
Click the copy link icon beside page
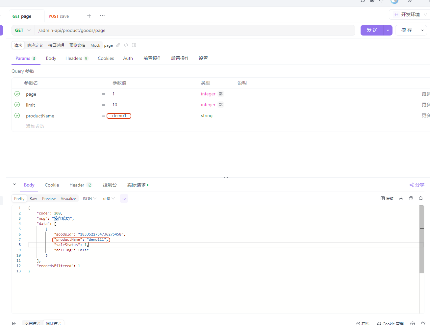click(x=118, y=45)
